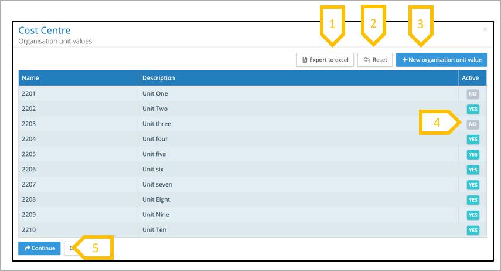The height and width of the screenshot is (271, 501).
Task: Switch Active toggle for Unit Ten
Action: [473, 230]
